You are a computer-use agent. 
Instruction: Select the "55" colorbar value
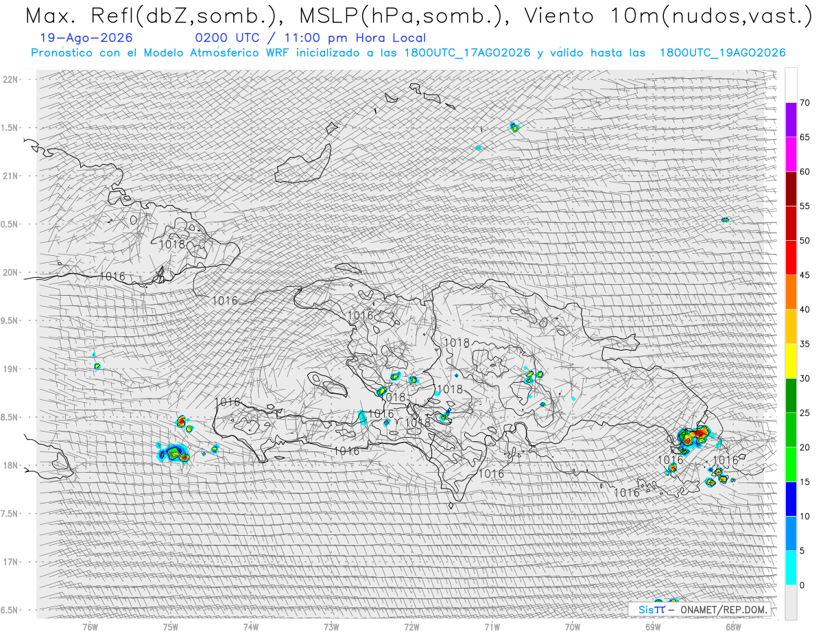(804, 206)
